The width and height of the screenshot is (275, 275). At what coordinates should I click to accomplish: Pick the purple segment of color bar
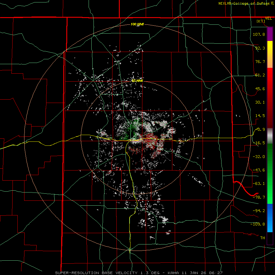(x=270, y=34)
